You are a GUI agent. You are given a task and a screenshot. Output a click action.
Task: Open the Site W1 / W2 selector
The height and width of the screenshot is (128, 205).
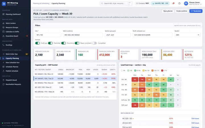[x=48, y=35]
